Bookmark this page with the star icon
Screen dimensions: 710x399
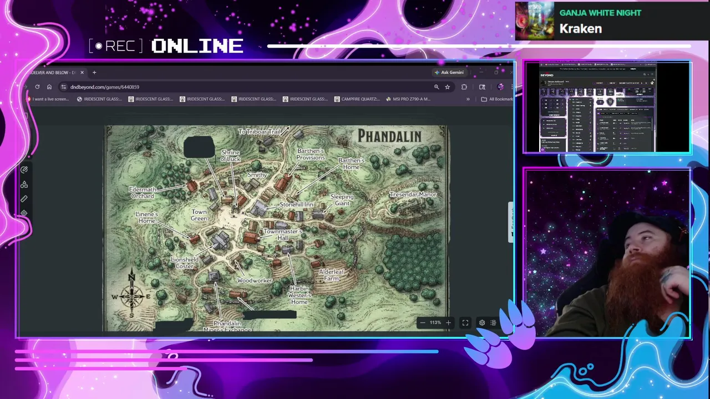coord(447,87)
